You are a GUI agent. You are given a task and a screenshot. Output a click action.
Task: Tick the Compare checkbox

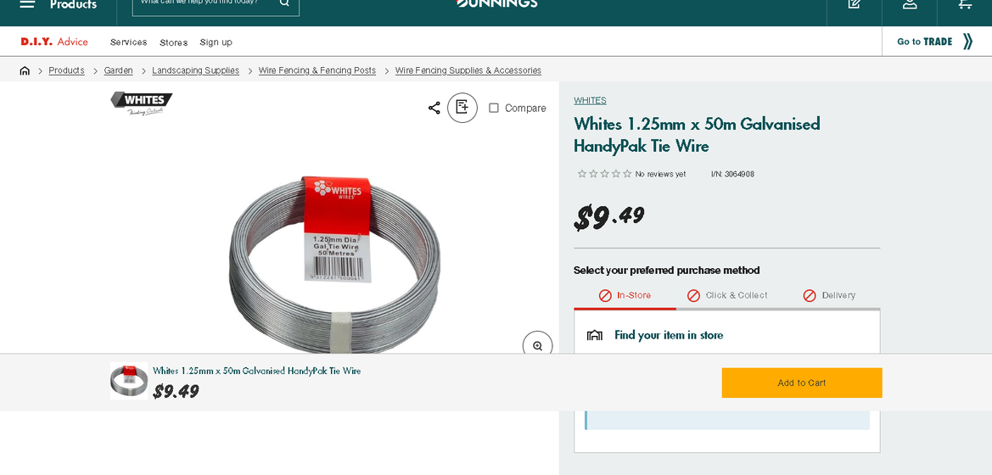[494, 108]
